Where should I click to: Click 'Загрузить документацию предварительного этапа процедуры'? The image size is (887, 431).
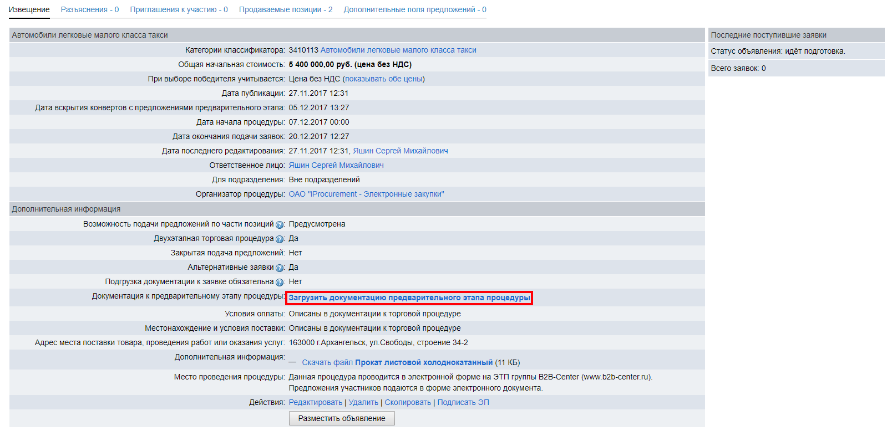409,297
